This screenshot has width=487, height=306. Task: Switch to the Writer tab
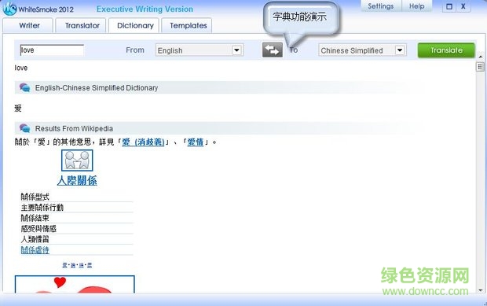(29, 25)
